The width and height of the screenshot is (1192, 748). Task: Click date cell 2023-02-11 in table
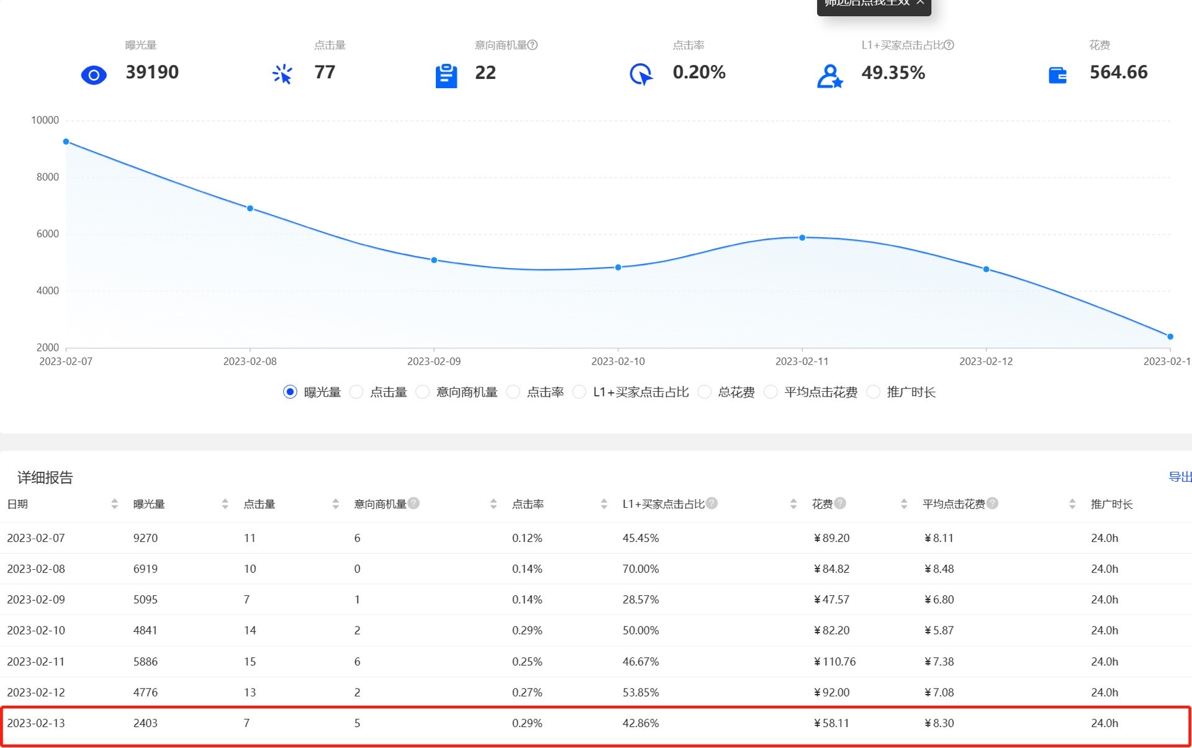(36, 662)
